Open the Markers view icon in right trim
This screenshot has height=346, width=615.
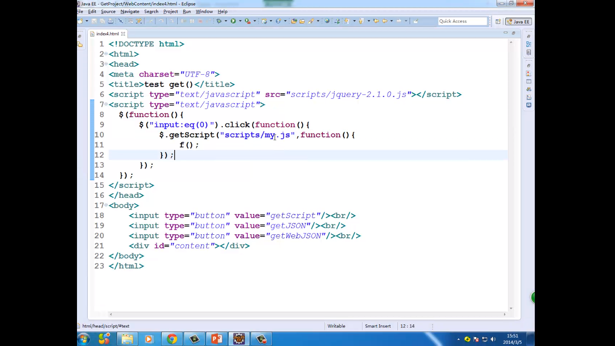[529, 73]
